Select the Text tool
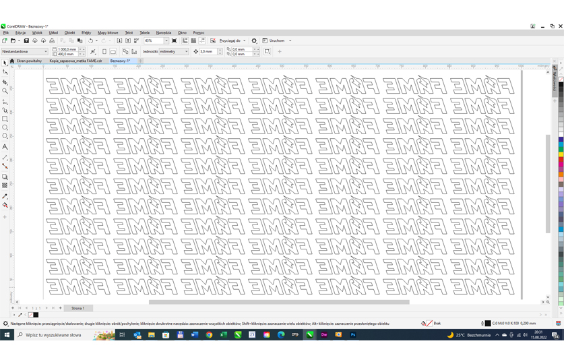 5,147
